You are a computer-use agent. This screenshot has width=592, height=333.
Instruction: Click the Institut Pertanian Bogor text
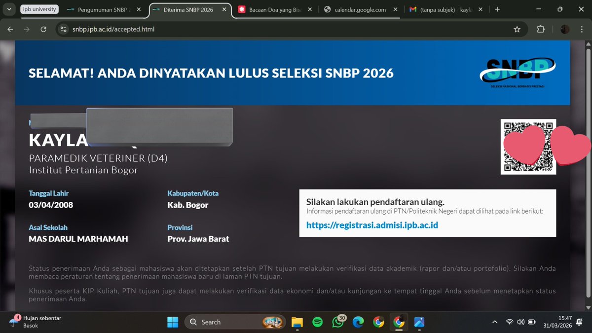(x=83, y=170)
